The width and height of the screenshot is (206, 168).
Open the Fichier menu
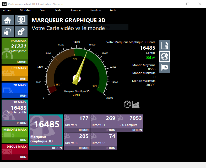coord(6,10)
